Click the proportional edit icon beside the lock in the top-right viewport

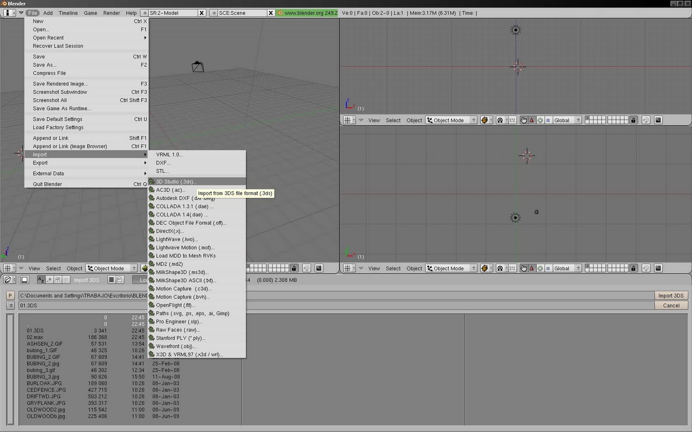(646, 121)
